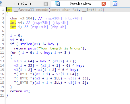
Task: Click the function name encode in line 1
Action: click(x=42, y=10)
